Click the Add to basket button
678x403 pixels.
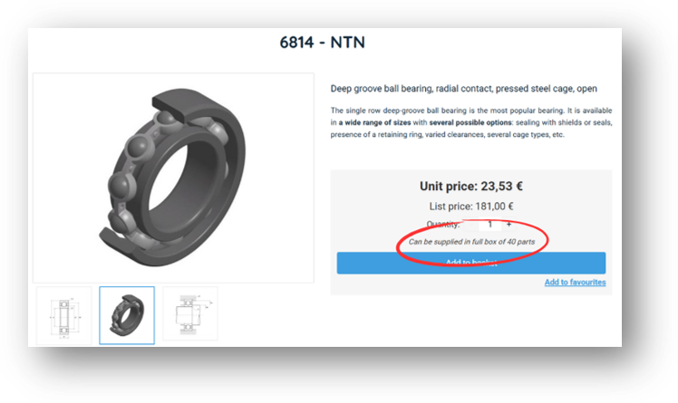470,263
